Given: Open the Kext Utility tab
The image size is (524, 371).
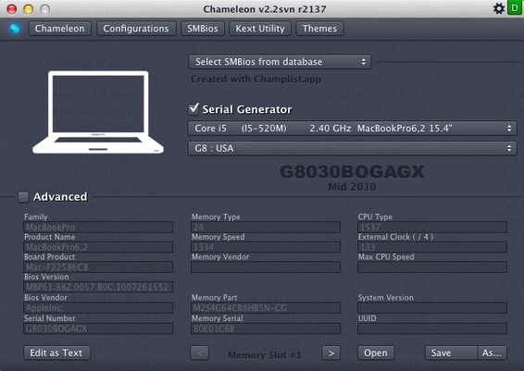Looking at the screenshot, I should [x=260, y=29].
